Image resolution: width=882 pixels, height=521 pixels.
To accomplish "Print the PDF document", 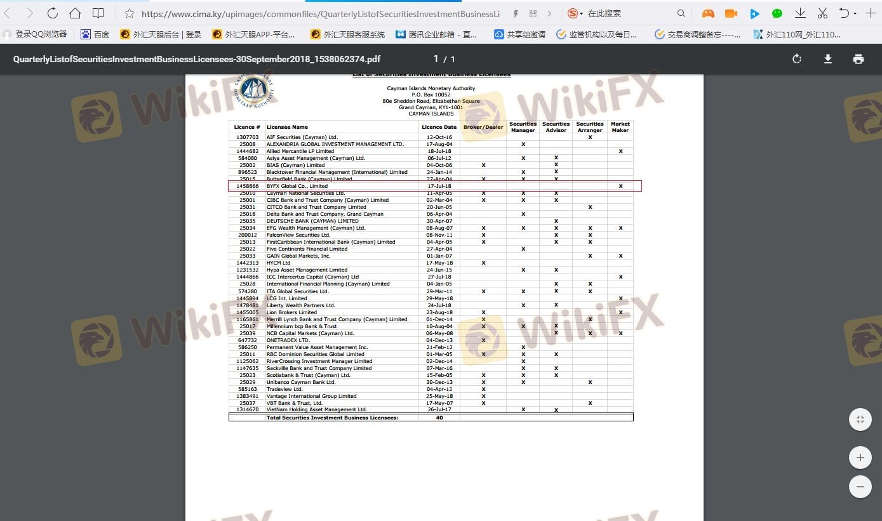I will [x=859, y=59].
